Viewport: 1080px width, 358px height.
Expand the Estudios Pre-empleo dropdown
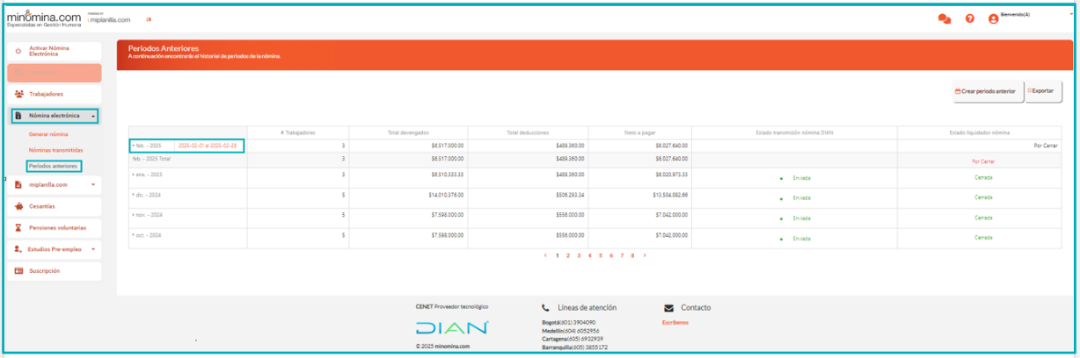point(93,249)
